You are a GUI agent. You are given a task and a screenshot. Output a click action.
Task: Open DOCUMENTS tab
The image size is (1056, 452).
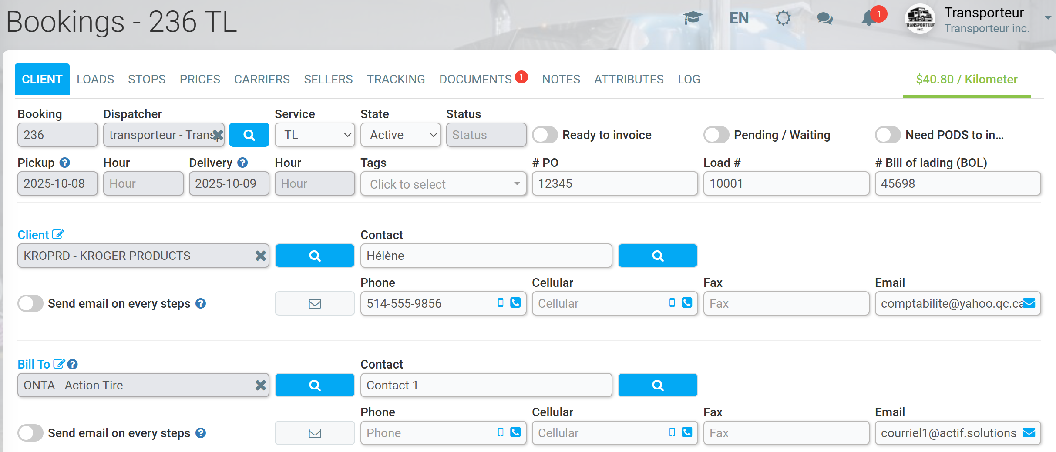point(475,79)
